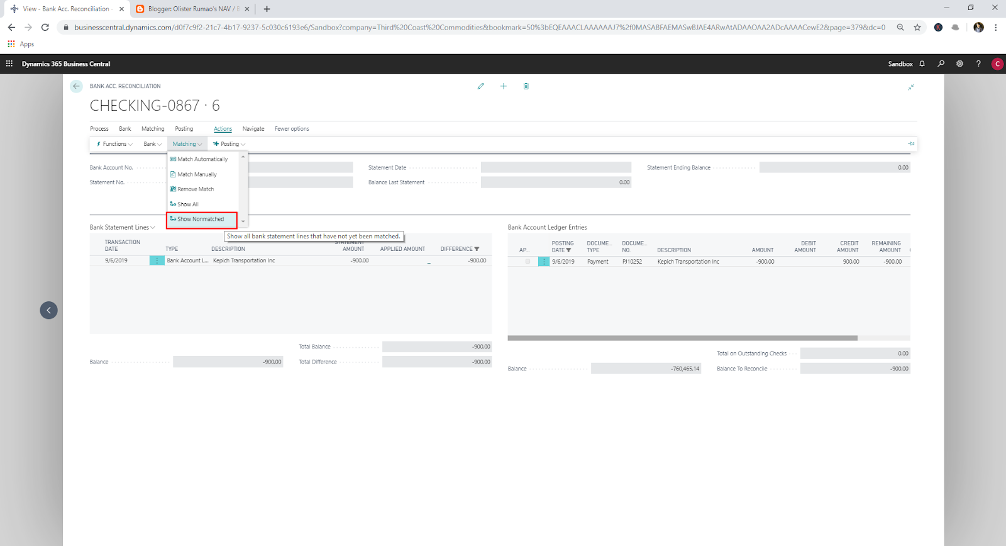Image resolution: width=1006 pixels, height=546 pixels.
Task: Open the Process tab
Action: tap(99, 129)
